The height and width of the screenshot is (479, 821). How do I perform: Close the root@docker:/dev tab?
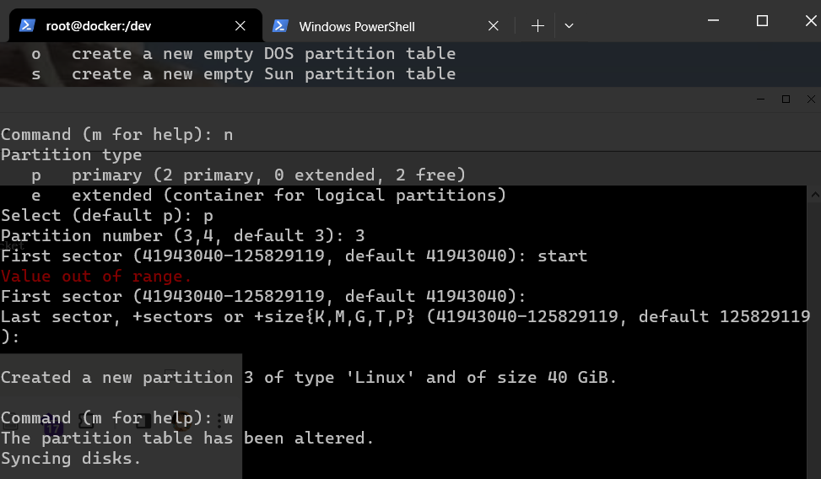(240, 26)
